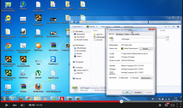This screenshot has height=108, width=183.
Task: Expand the address bar history dropdown
Action: pos(143,22)
